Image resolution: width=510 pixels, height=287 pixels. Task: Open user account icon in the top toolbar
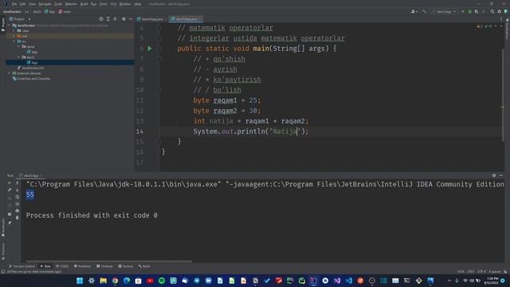tap(414, 11)
